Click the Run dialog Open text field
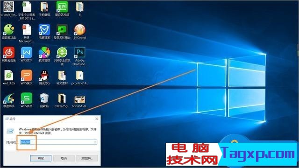The width and height of the screenshot is (299, 168). (58, 142)
